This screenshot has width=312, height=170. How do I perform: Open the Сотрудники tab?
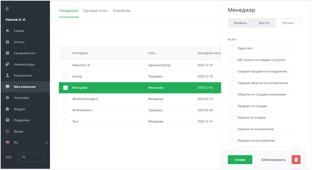point(69,11)
